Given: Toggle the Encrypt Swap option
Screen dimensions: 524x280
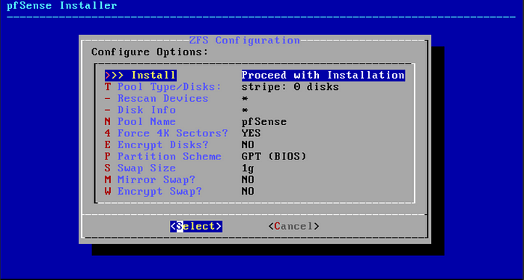Looking at the screenshot, I should [x=153, y=192].
